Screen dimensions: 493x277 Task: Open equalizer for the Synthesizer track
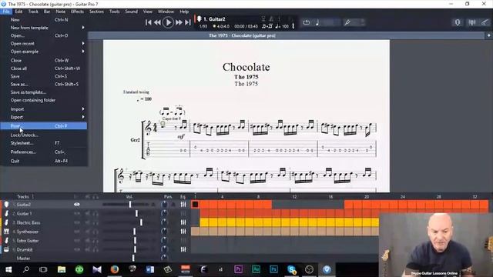(183, 232)
